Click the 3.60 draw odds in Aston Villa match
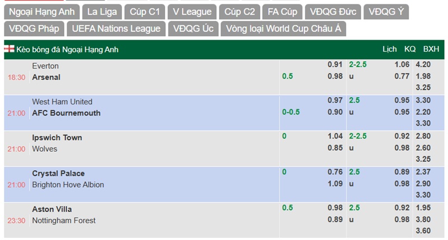 click(423, 231)
